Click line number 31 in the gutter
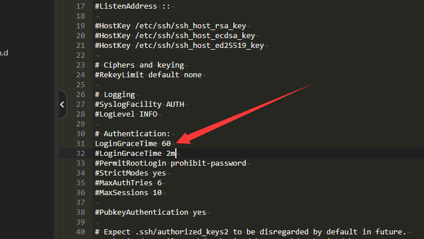The height and width of the screenshot is (239, 424). [80, 143]
